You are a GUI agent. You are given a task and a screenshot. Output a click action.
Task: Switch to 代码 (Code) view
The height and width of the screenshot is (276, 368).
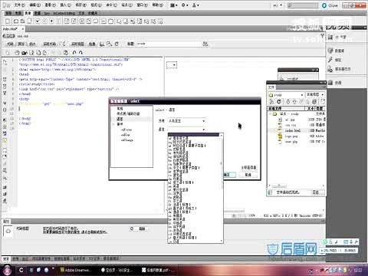(10, 44)
